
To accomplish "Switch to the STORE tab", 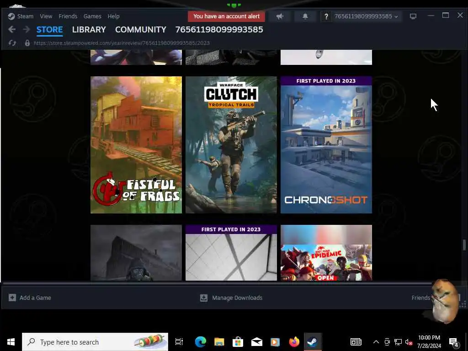I will click(49, 30).
